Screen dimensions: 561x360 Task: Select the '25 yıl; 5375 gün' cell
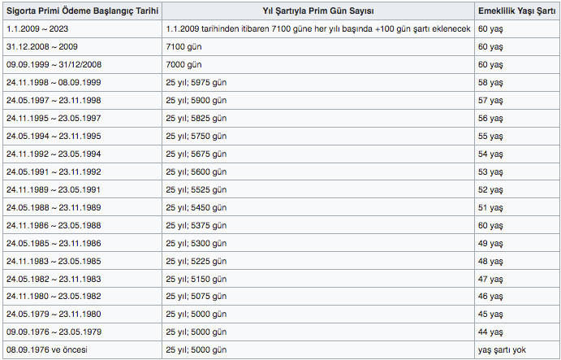(318, 225)
